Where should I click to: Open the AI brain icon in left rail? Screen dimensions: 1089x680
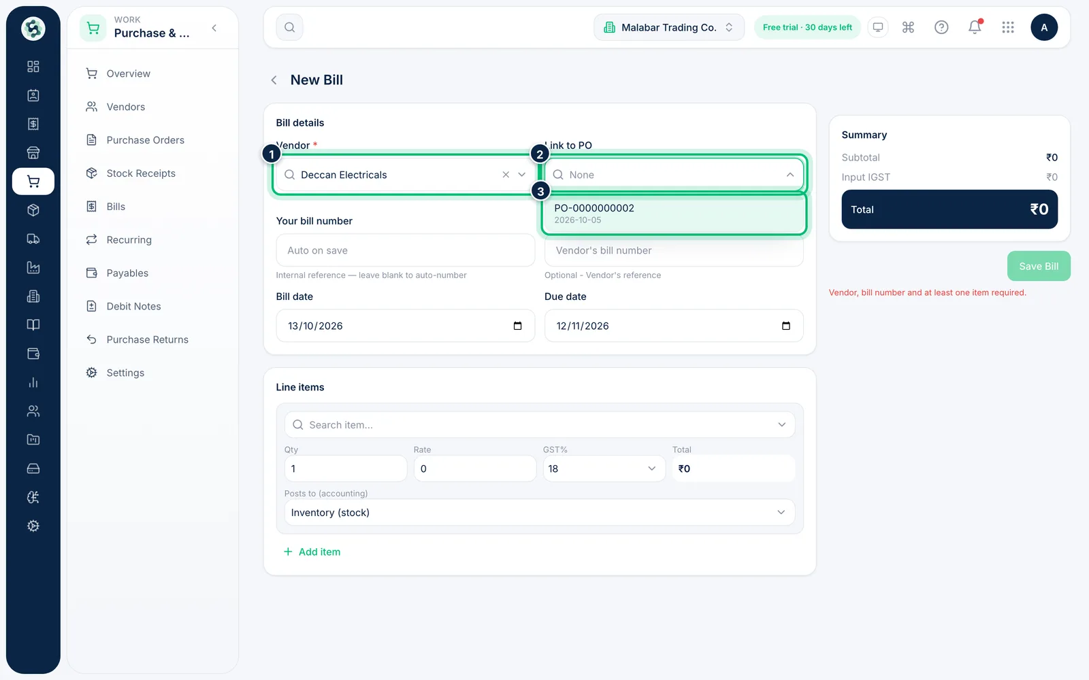(x=33, y=497)
